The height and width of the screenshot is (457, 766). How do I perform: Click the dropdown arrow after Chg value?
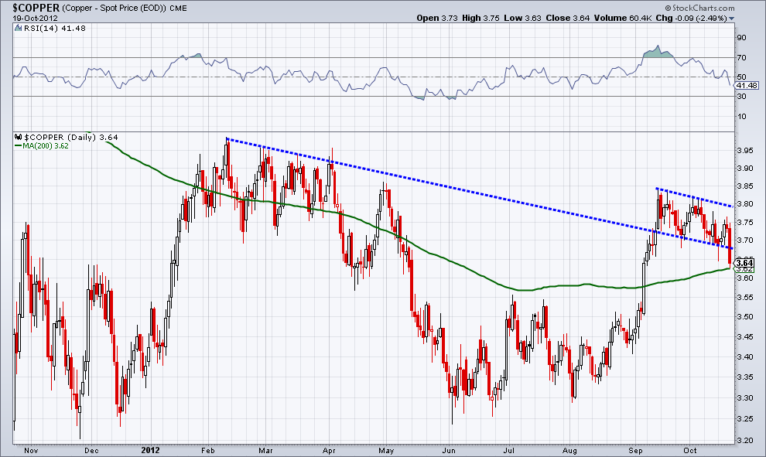(x=733, y=18)
